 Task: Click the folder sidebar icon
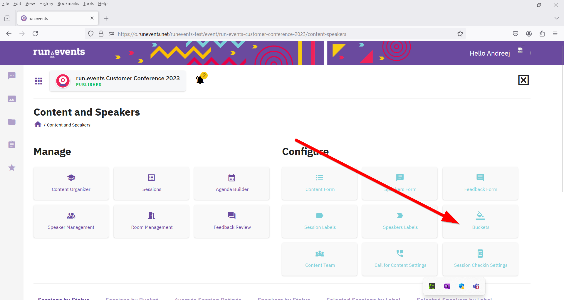coord(12,122)
